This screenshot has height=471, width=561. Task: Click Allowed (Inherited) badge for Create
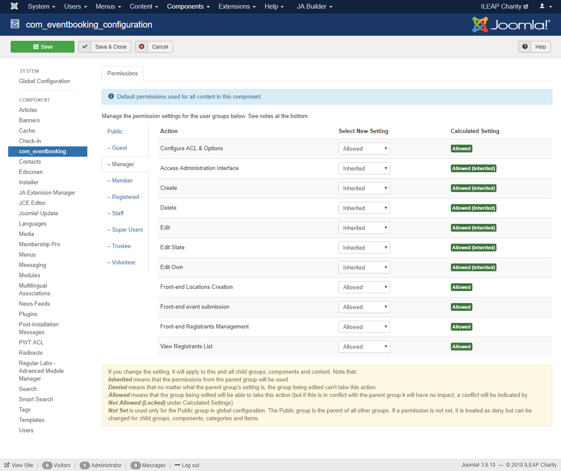click(x=474, y=188)
